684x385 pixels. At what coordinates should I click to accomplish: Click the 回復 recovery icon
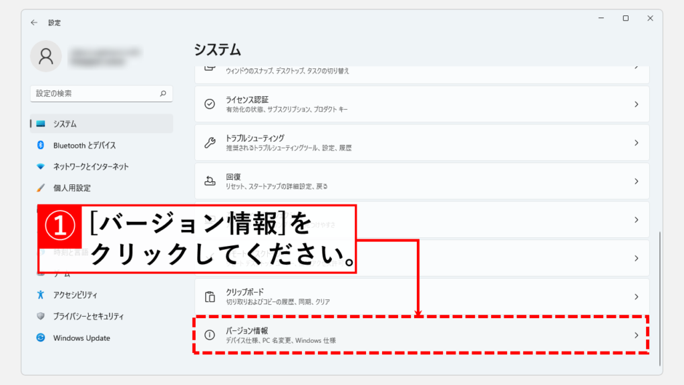(x=210, y=181)
